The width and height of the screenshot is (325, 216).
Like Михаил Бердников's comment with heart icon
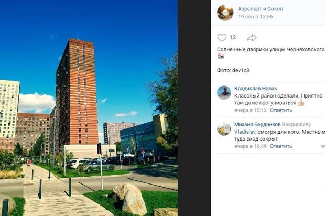click(x=323, y=146)
